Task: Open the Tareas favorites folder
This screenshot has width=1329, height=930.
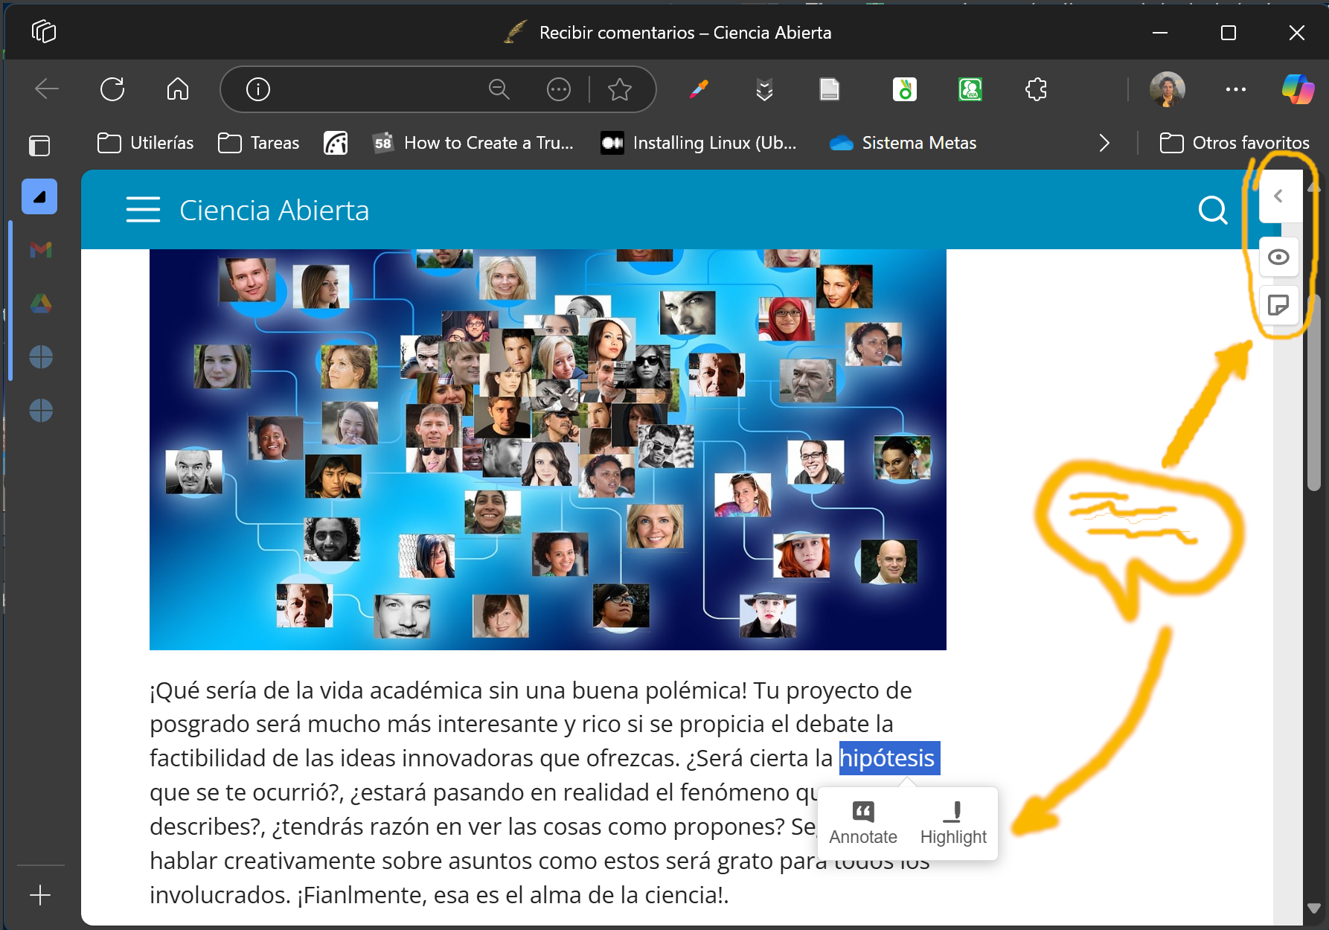Action: (x=259, y=143)
